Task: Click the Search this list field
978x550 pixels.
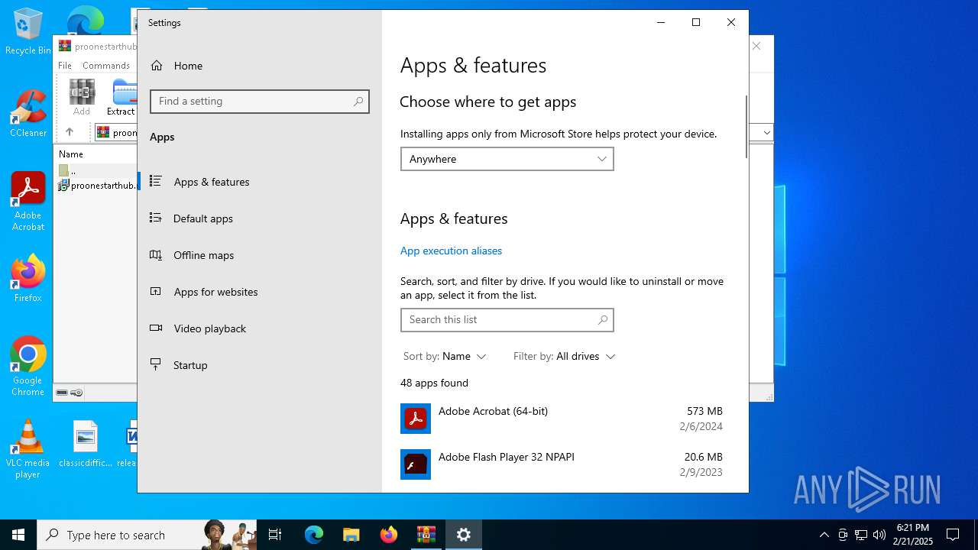Action: [507, 320]
